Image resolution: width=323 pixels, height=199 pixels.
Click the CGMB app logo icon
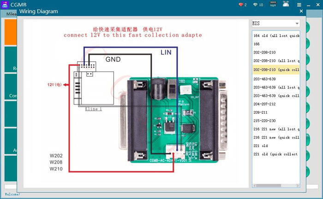(5, 5)
